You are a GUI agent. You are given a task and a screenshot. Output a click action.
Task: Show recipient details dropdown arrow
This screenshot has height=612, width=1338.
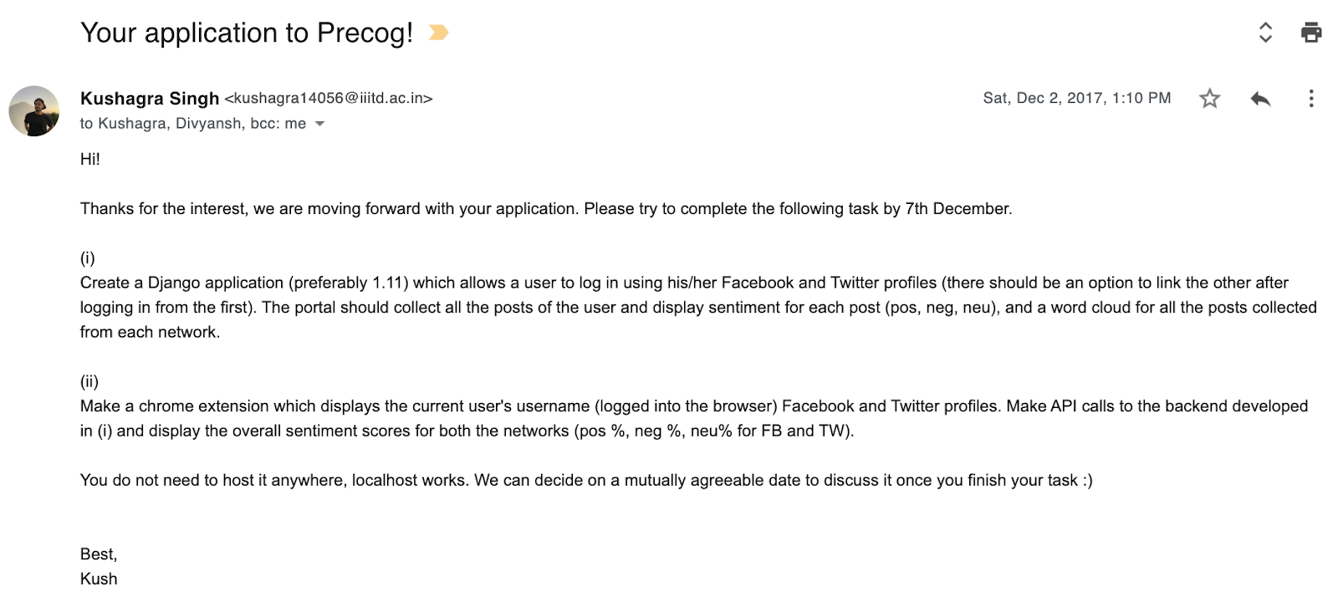coord(319,124)
